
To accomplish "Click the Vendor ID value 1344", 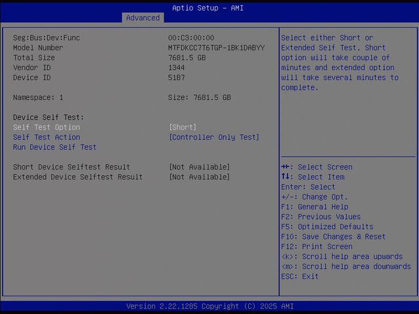I will 176,67.
